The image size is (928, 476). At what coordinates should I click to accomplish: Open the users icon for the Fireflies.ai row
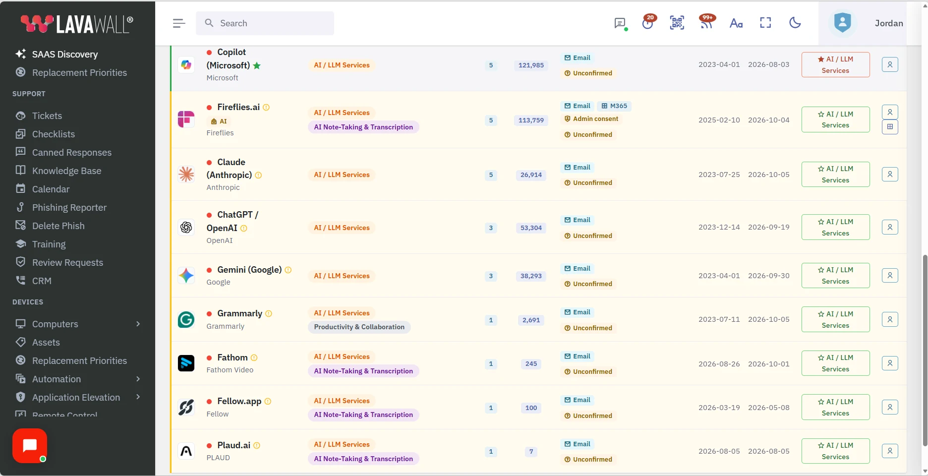pyautogui.click(x=890, y=112)
